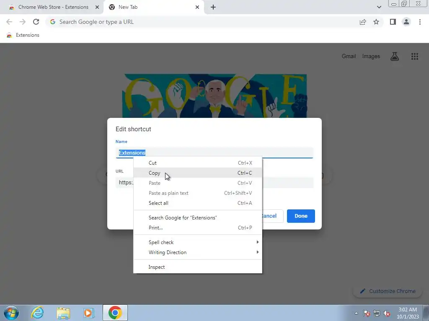Click the taskbar clock showing 3:02 AM
The image size is (429, 321).
(x=408, y=313)
